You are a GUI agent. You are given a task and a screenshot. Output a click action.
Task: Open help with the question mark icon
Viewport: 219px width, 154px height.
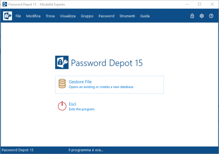point(211,16)
